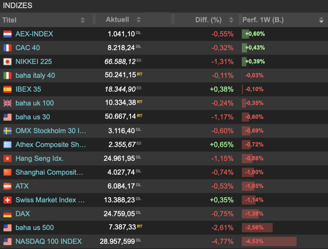Click the UK flag next to baha uk 100
This screenshot has height=249, width=328.
click(x=7, y=103)
